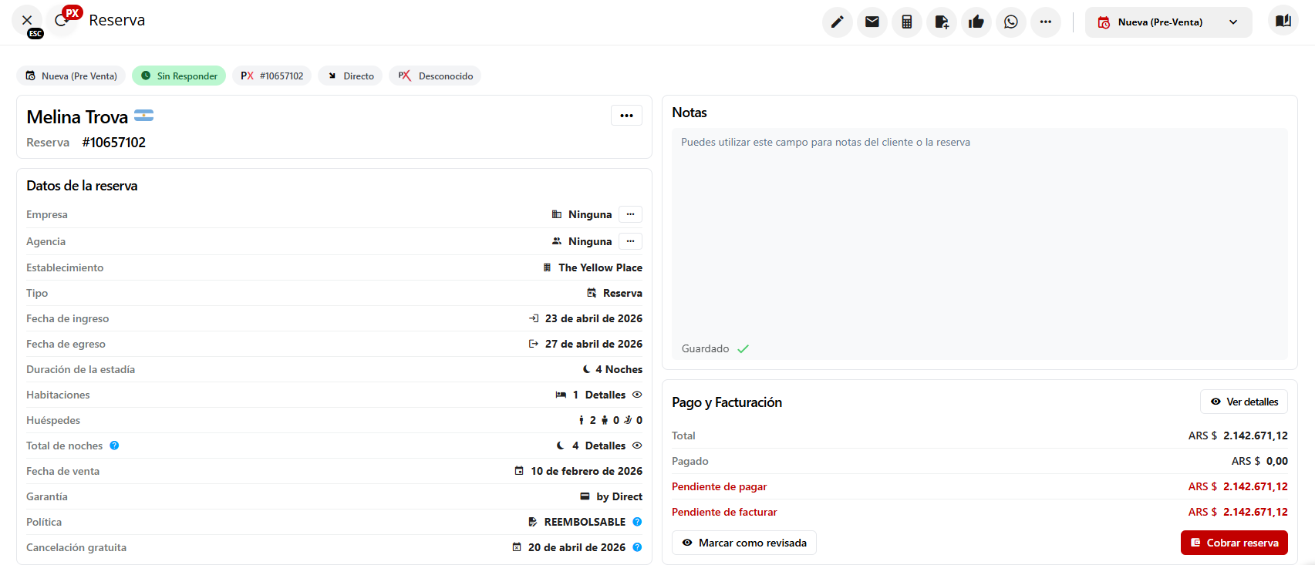The width and height of the screenshot is (1315, 565).
Task: Show Total de noches details eye icon
Action: (637, 446)
